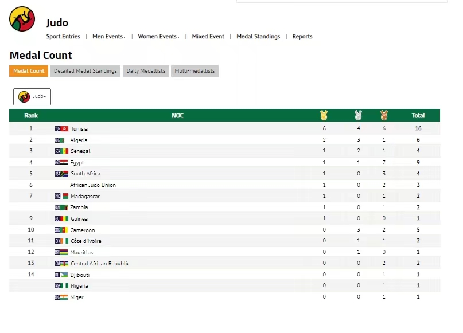Switch to Detailed Medal Standings tab
Viewport: 463px width, 333px height.
click(x=85, y=71)
